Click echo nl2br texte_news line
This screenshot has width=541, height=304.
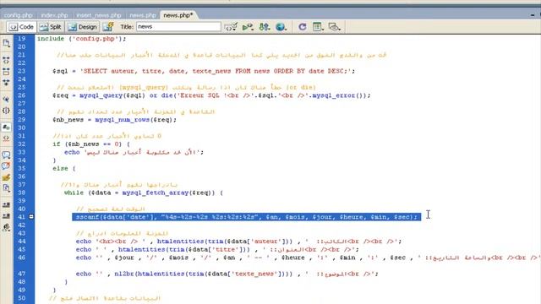pyautogui.click(x=227, y=274)
